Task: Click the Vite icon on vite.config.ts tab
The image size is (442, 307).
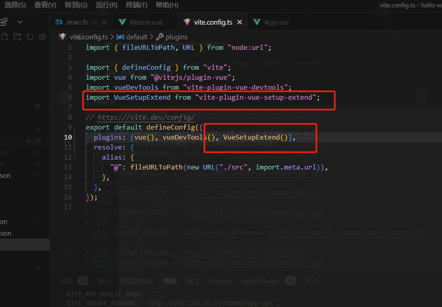Action: pyautogui.click(x=187, y=23)
